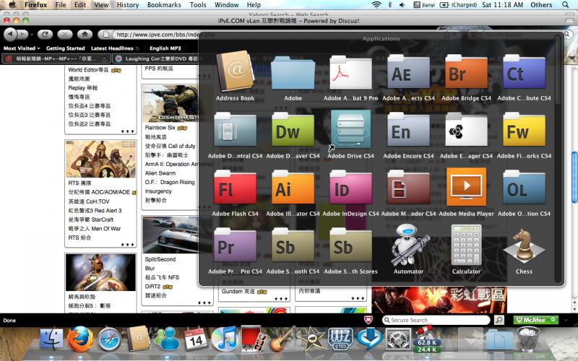The width and height of the screenshot is (578, 361).
Task: Open iTunes from the Dock
Action: (224, 339)
